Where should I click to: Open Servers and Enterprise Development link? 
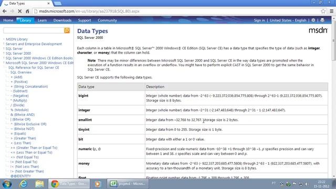[x=34, y=44]
